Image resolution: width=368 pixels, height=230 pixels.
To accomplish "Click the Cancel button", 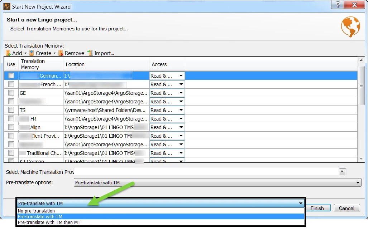I will pyautogui.click(x=347, y=208).
